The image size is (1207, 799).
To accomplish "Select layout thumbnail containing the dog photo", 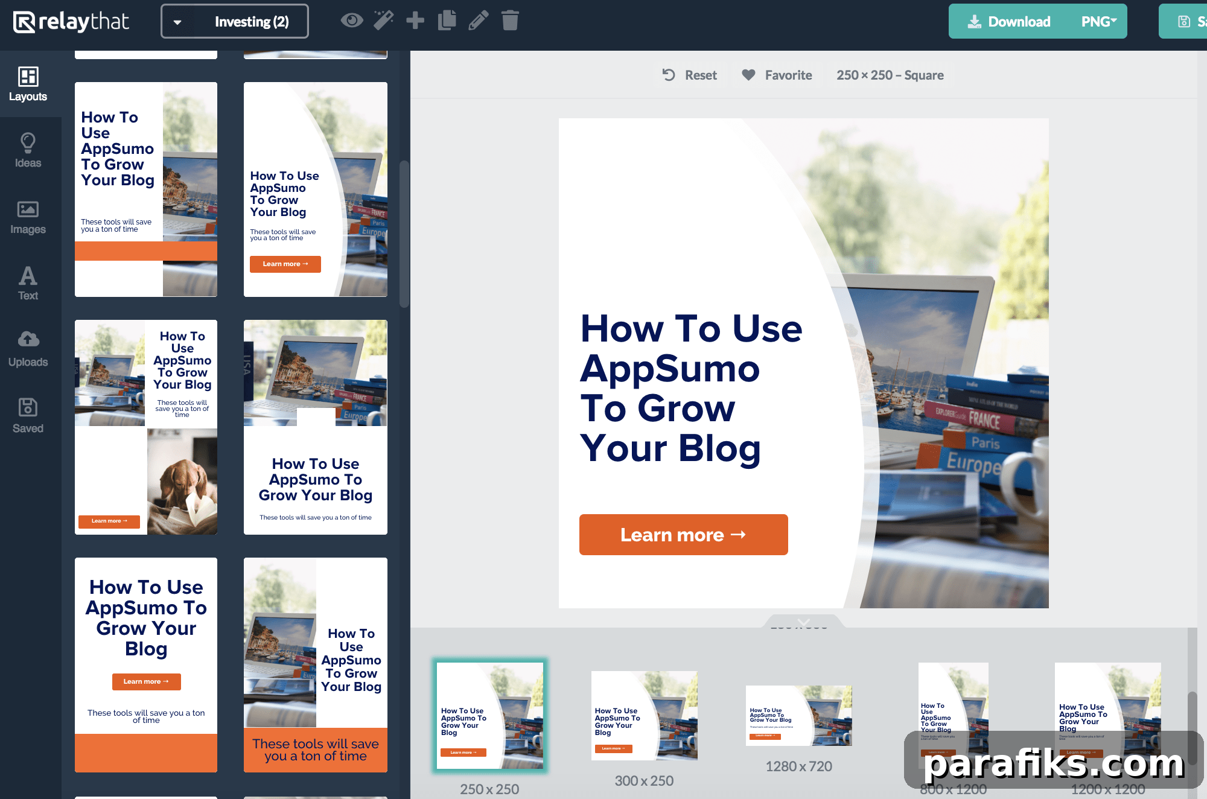I will 146,427.
